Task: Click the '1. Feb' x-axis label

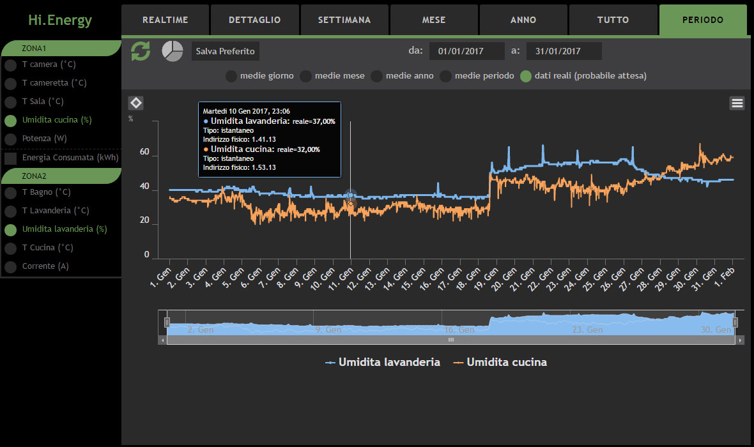Action: pos(724,277)
